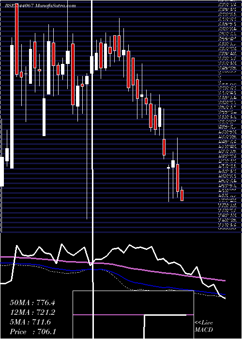Select the 5MA : 711.6 value
This screenshot has height=339, width=242.
pos(30,322)
